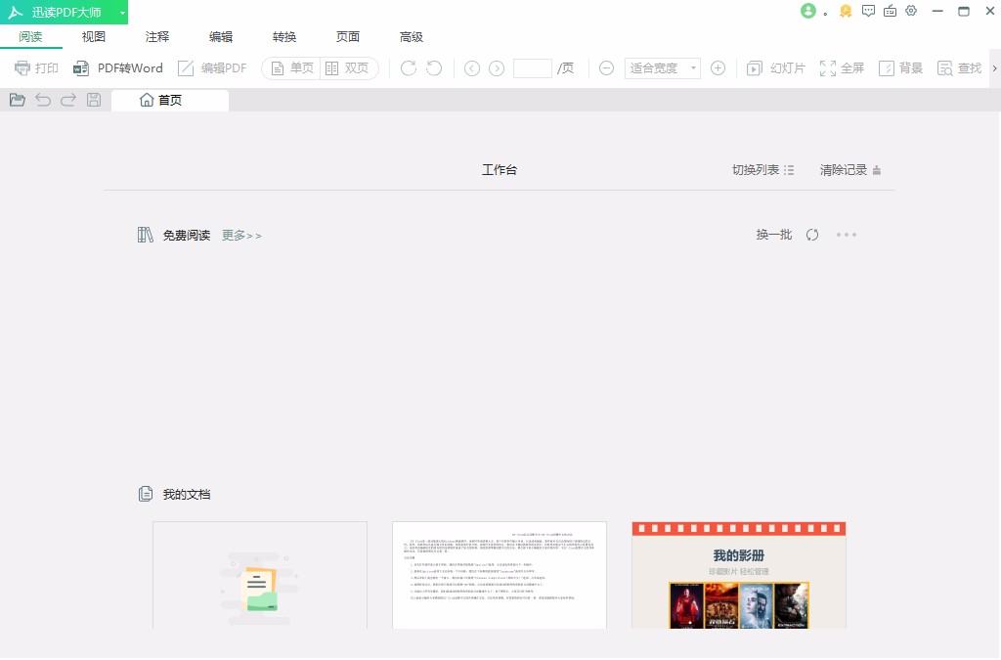The image size is (1001, 660).
Task: Open the 查找 search tool
Action: coord(957,67)
